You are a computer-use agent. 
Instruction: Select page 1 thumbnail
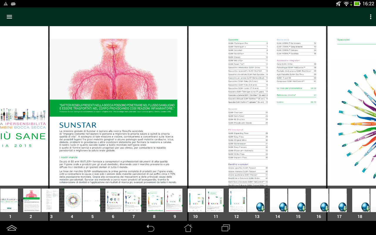(9, 200)
